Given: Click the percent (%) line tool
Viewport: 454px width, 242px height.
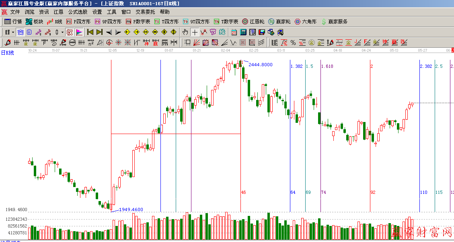Looking at the screenshot, I should 293,43.
